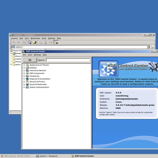The width and height of the screenshot is (158, 158).
Task: Click the KDE version value 3.5.9
Action: [118, 93]
